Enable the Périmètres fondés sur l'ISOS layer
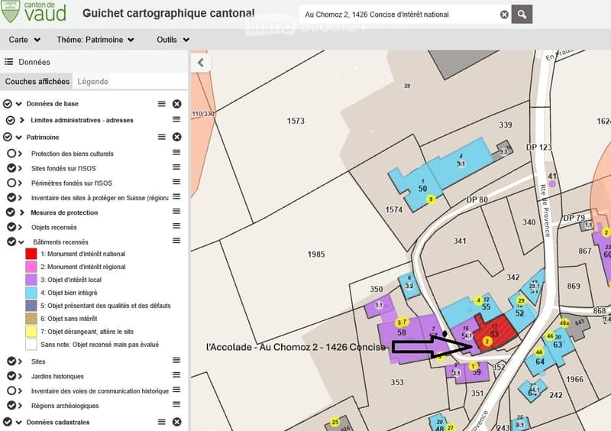 point(11,183)
